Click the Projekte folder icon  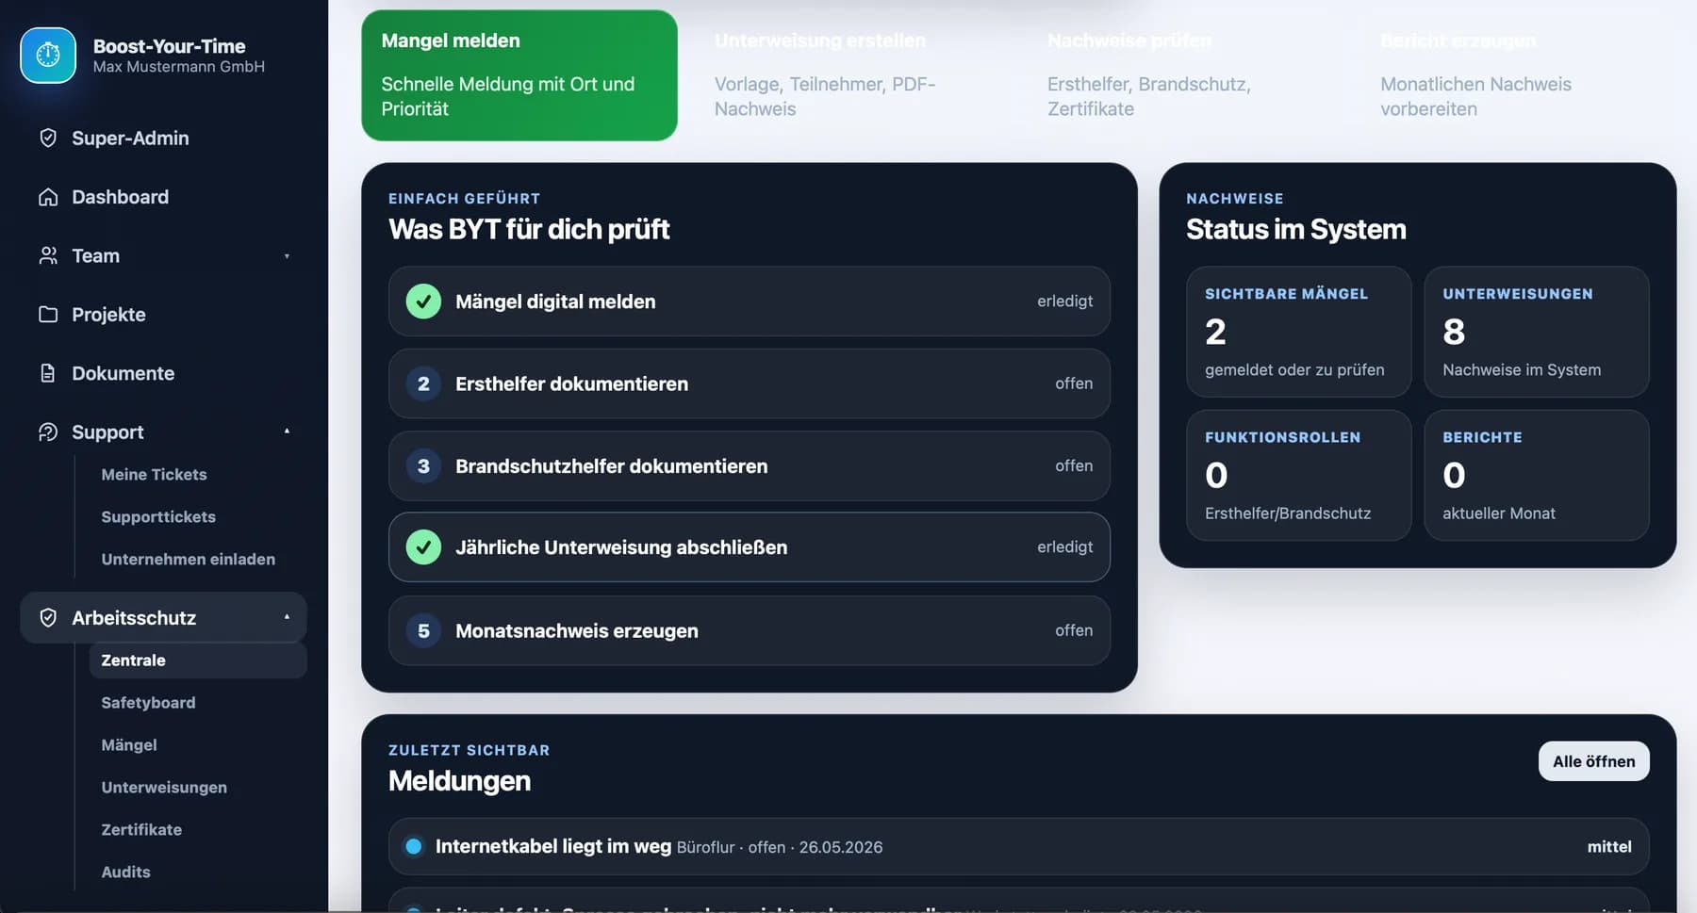point(48,314)
